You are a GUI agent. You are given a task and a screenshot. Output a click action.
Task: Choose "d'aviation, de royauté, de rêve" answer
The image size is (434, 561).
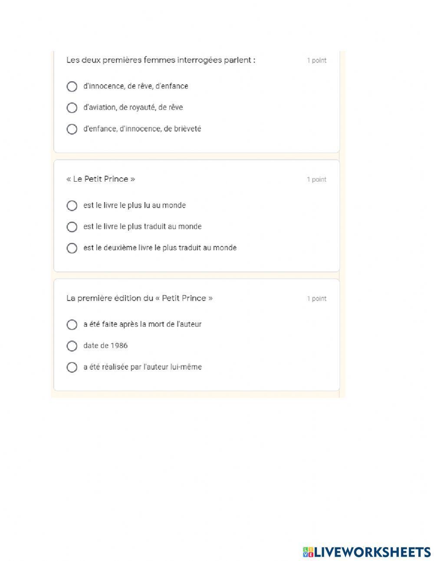pos(72,108)
